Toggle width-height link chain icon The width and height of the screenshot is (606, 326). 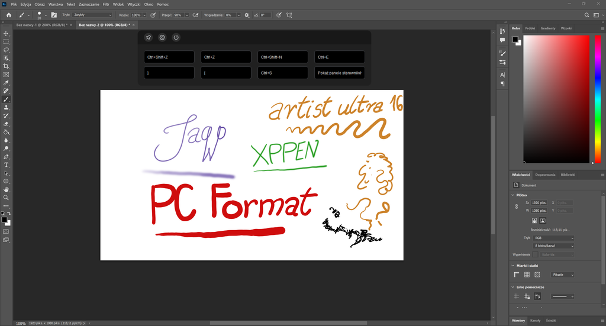click(516, 206)
